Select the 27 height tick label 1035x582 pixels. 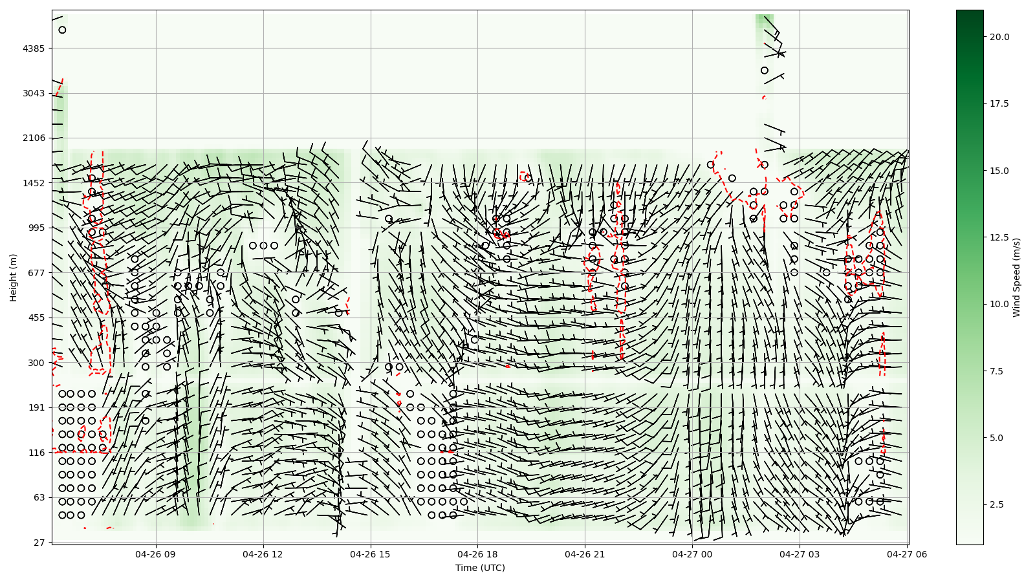tap(39, 542)
